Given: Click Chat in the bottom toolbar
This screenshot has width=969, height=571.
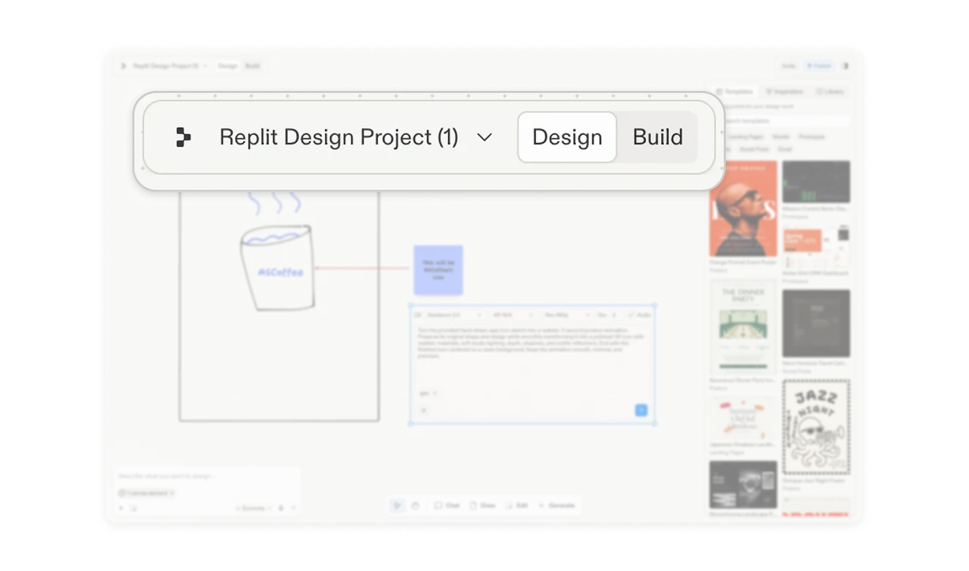Looking at the screenshot, I should pos(447,505).
